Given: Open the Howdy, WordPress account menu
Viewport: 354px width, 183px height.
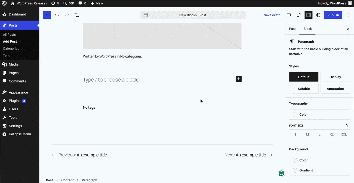Looking at the screenshot, I should click(x=335, y=3).
